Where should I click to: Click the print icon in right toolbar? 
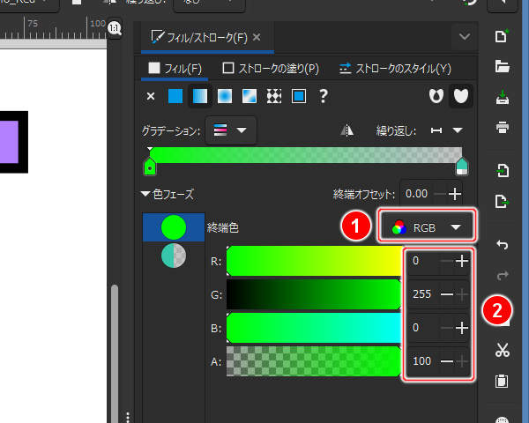(x=503, y=127)
